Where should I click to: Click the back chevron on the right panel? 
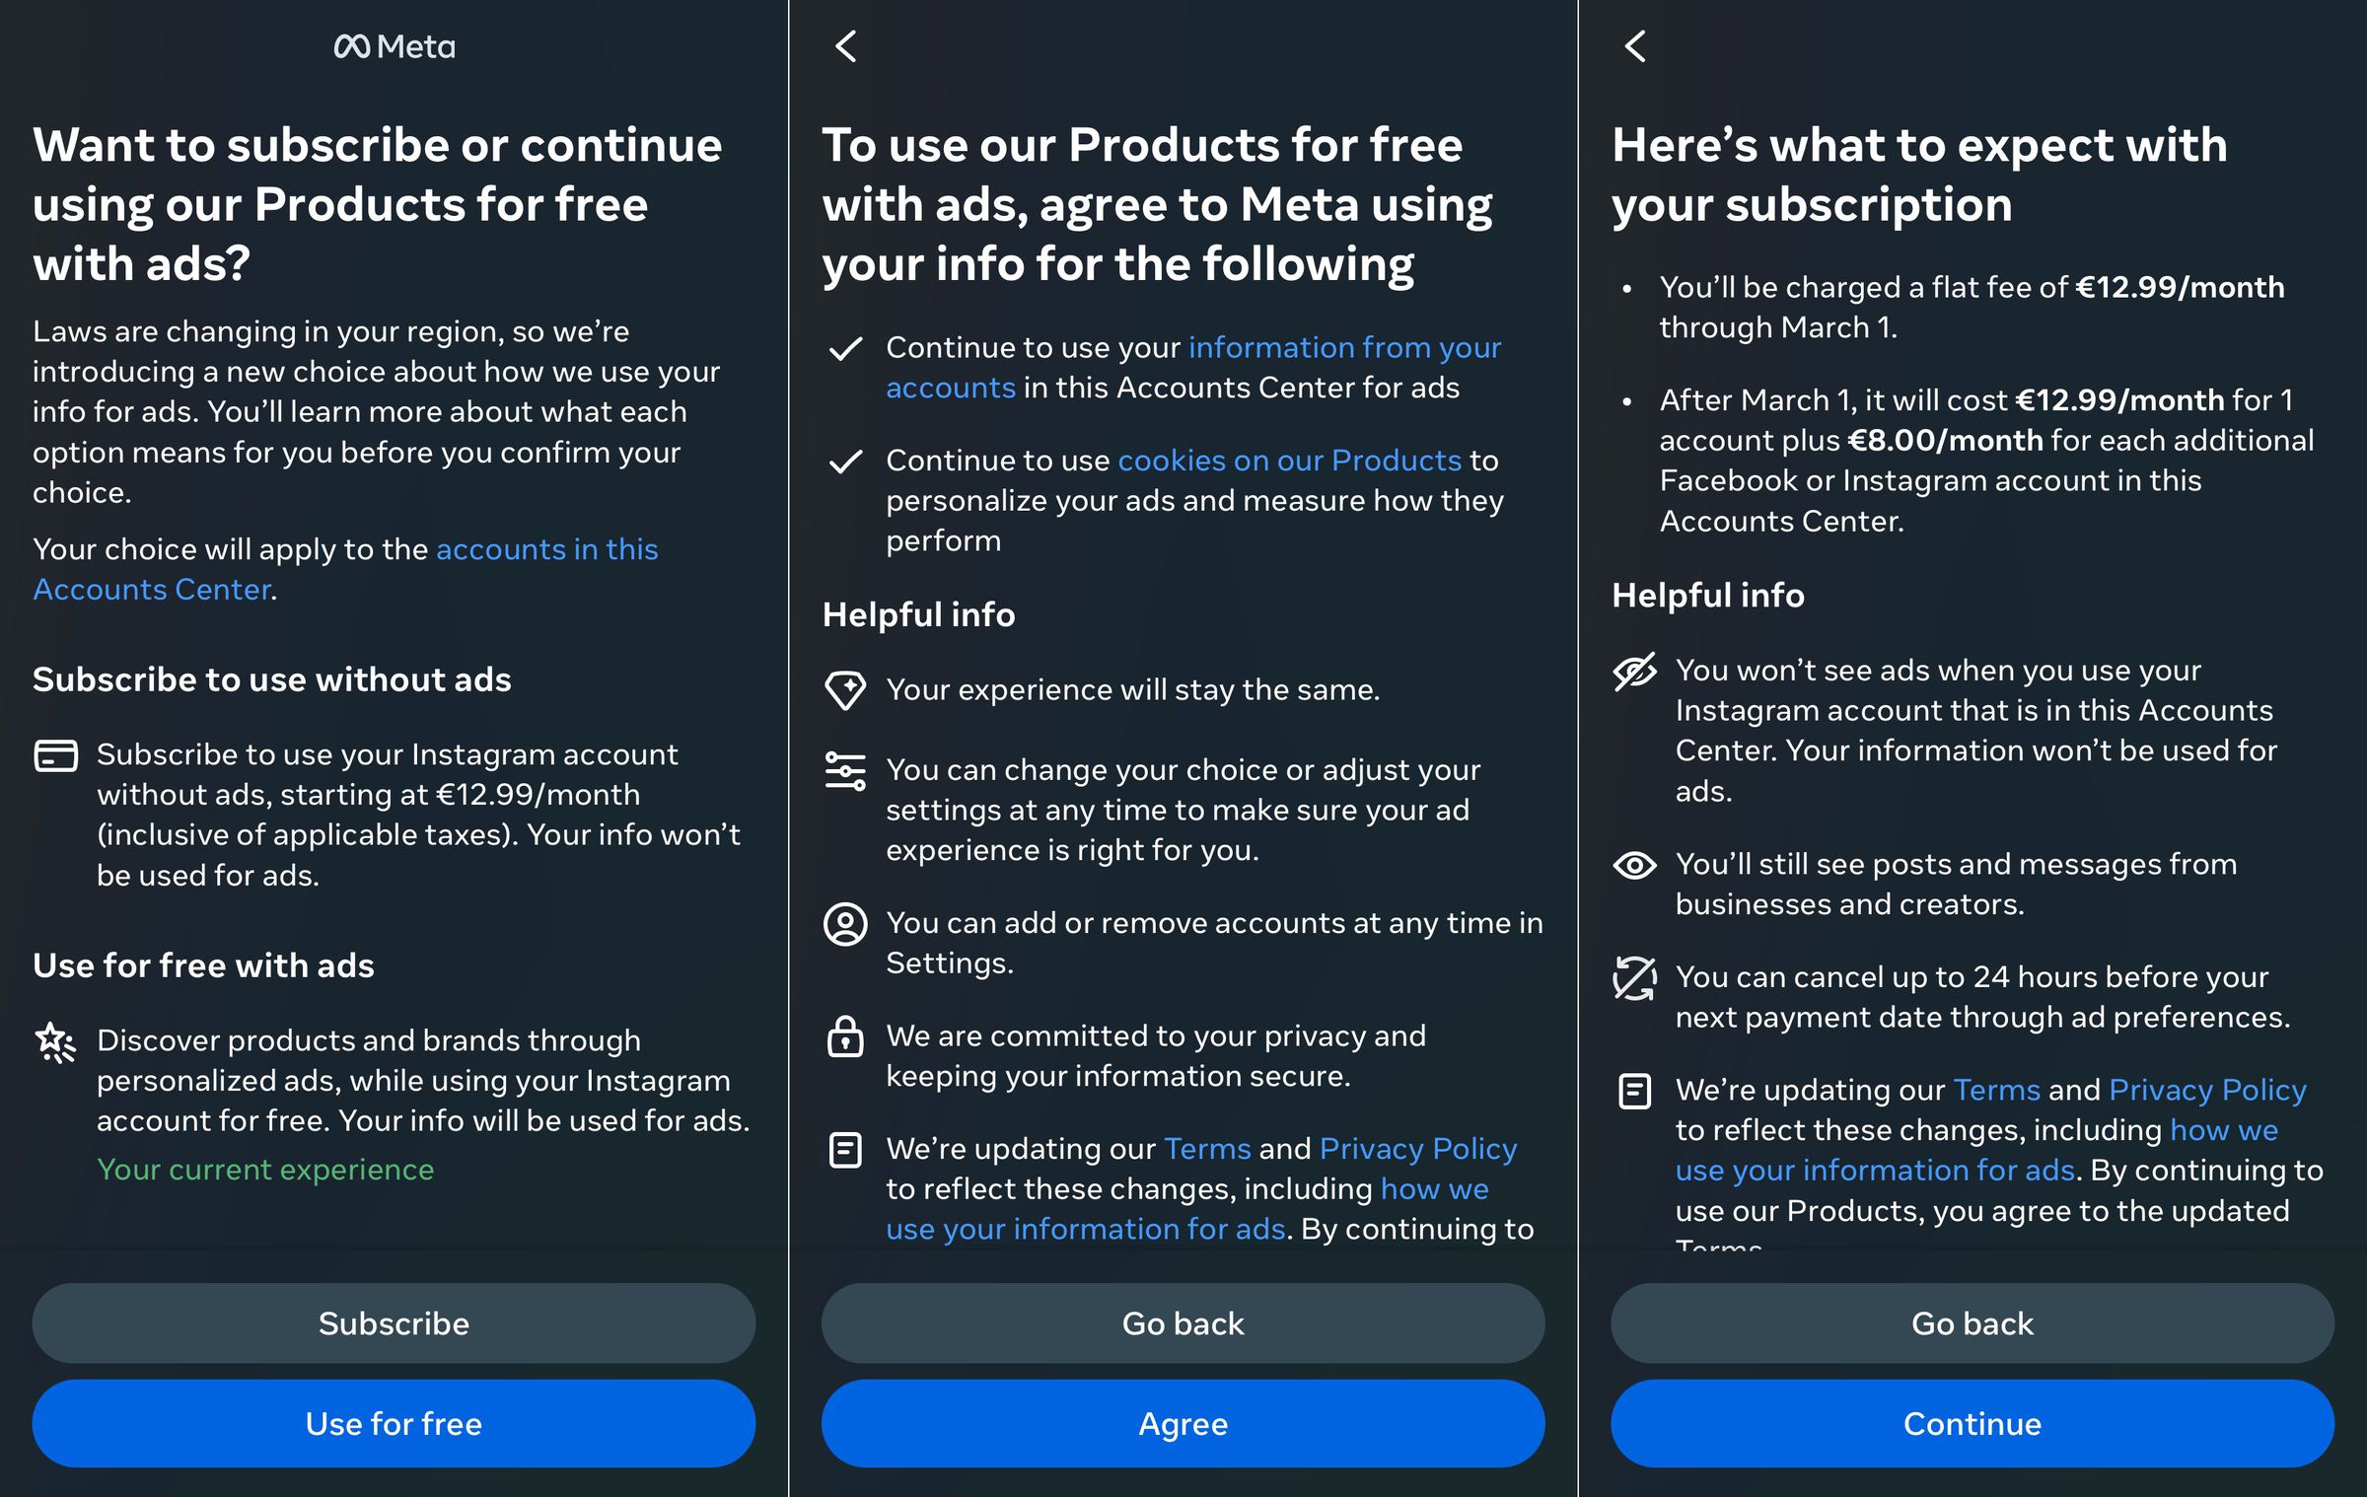click(1634, 46)
